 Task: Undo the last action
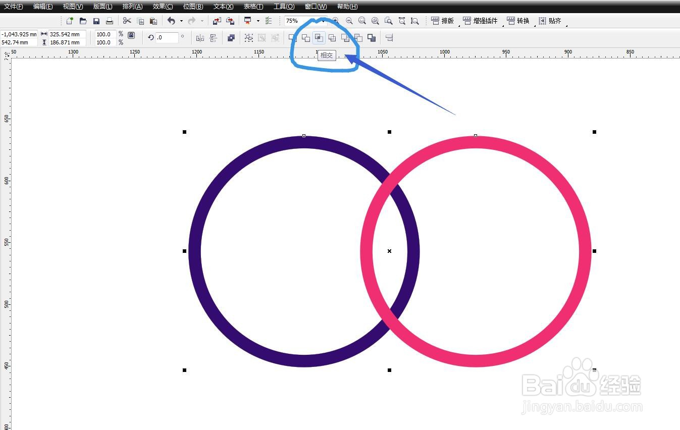coord(171,21)
